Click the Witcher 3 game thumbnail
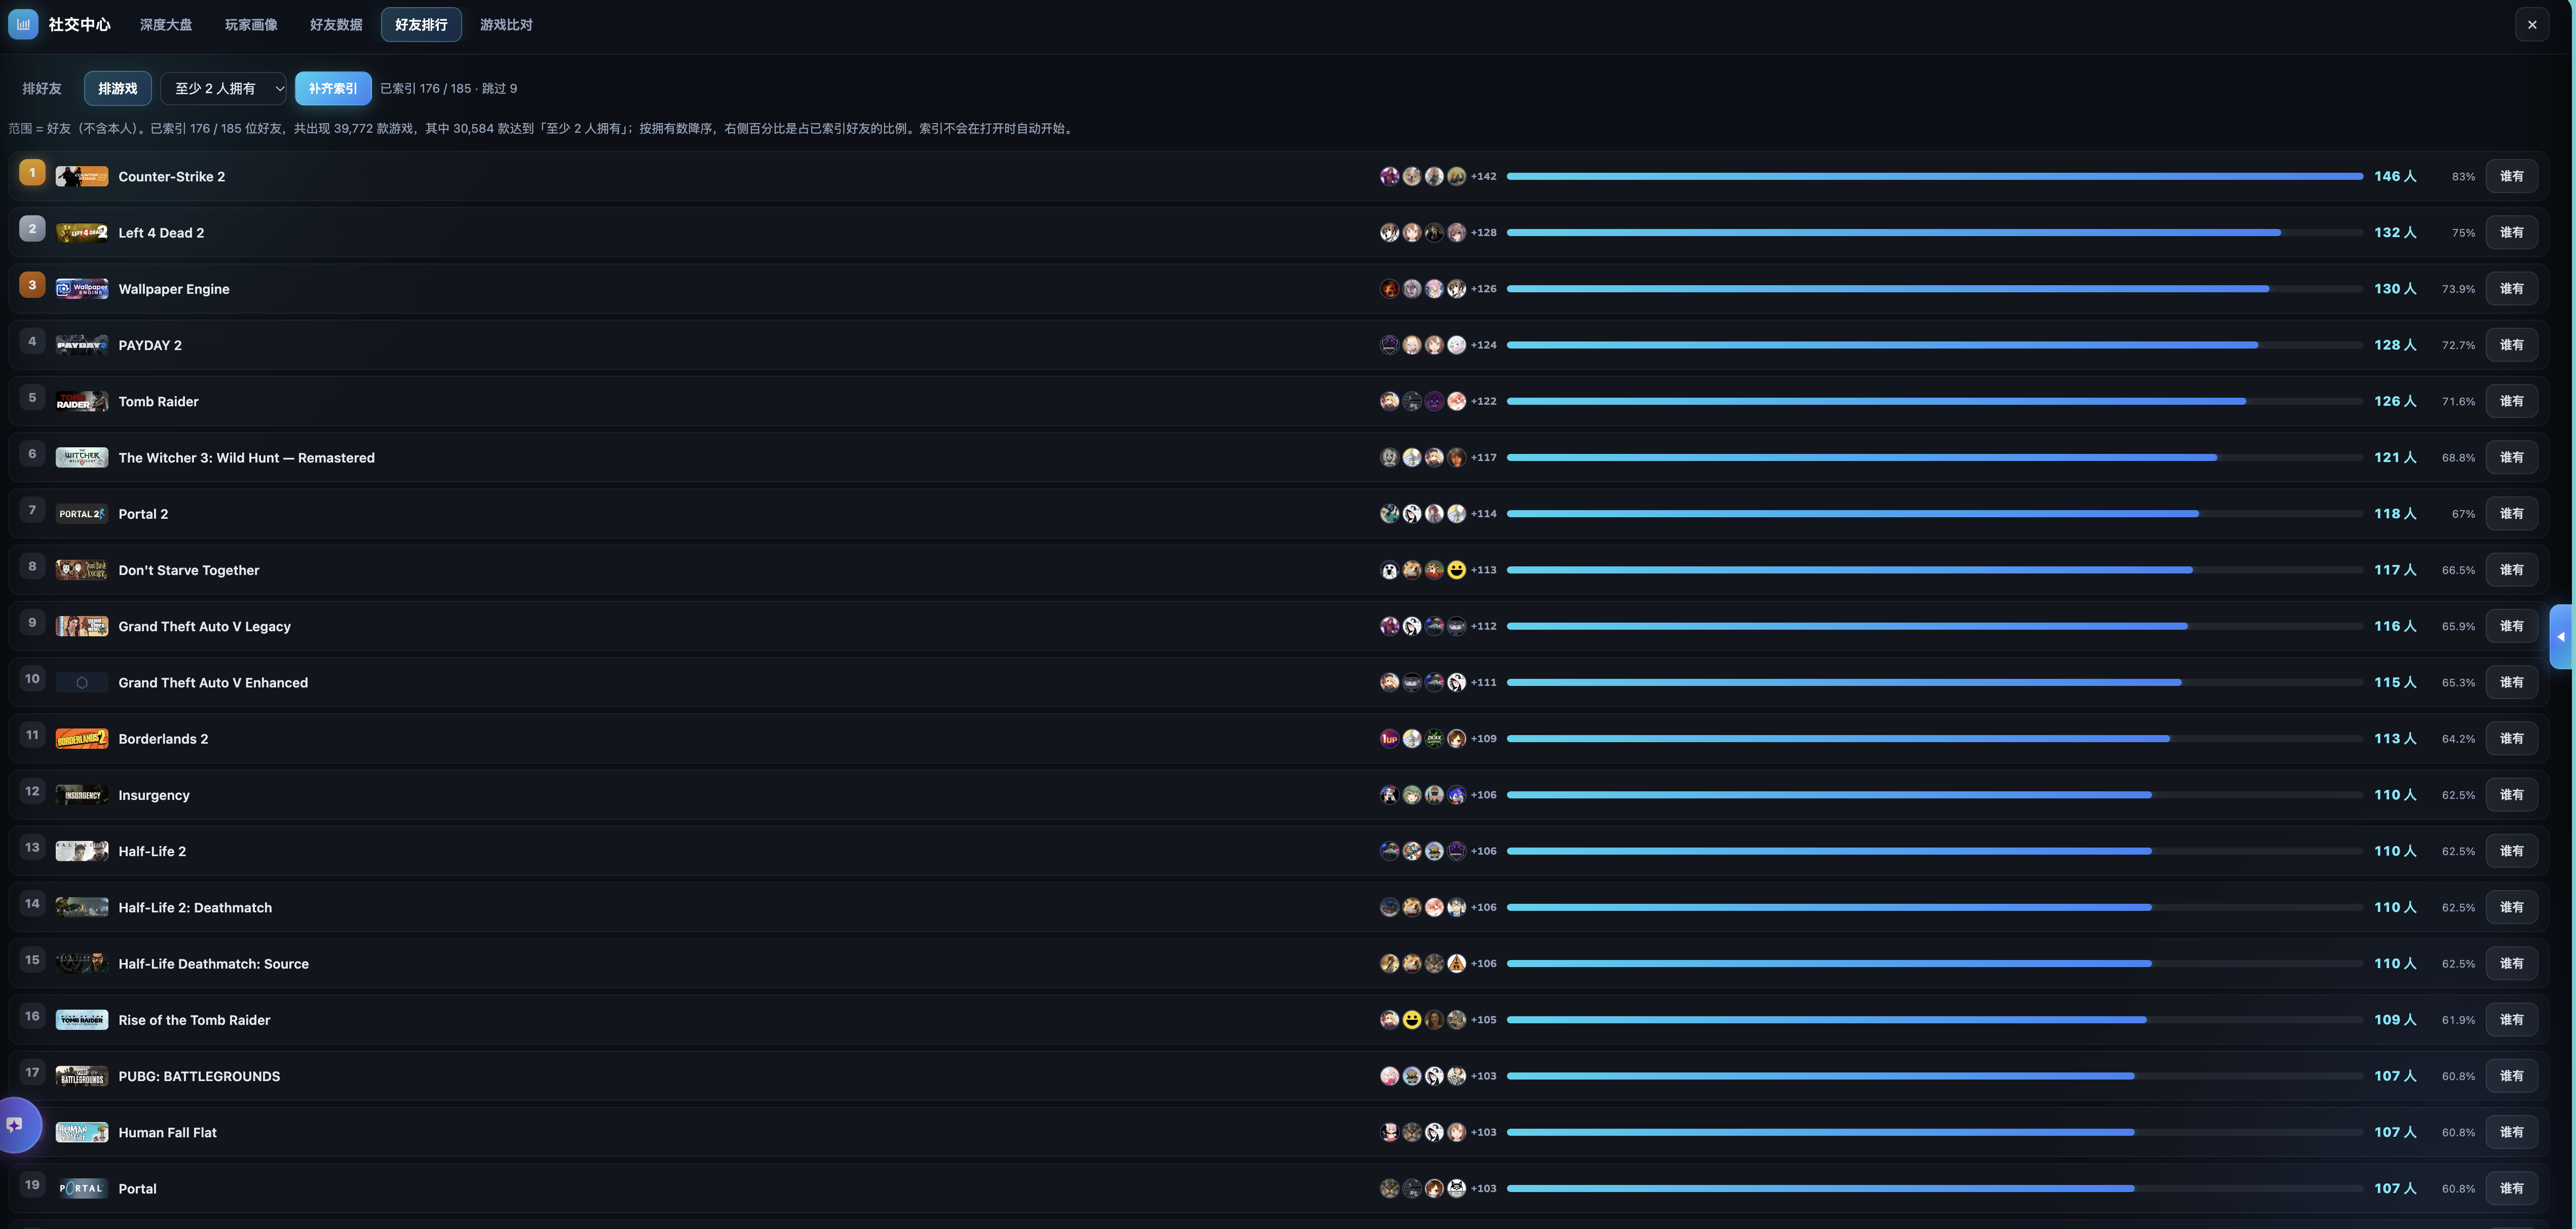Image resolution: width=2576 pixels, height=1229 pixels. 82,458
